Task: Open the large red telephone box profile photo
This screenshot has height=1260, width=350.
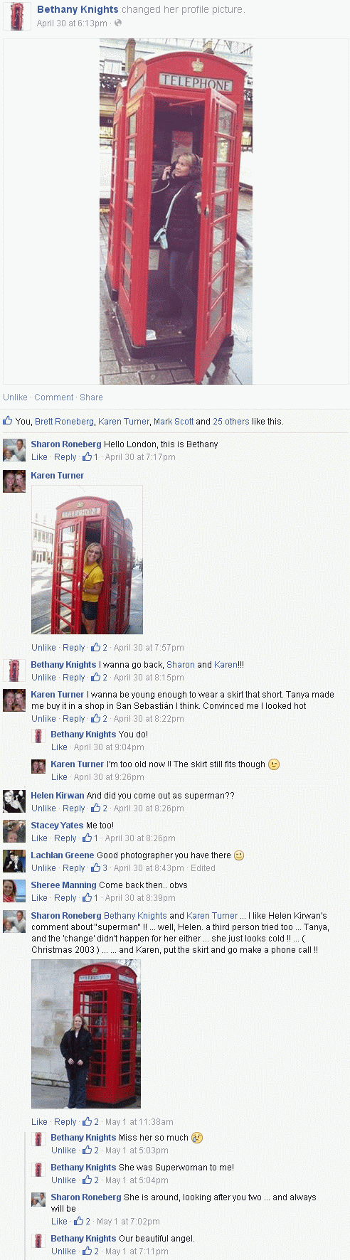Action: pyautogui.click(x=176, y=211)
